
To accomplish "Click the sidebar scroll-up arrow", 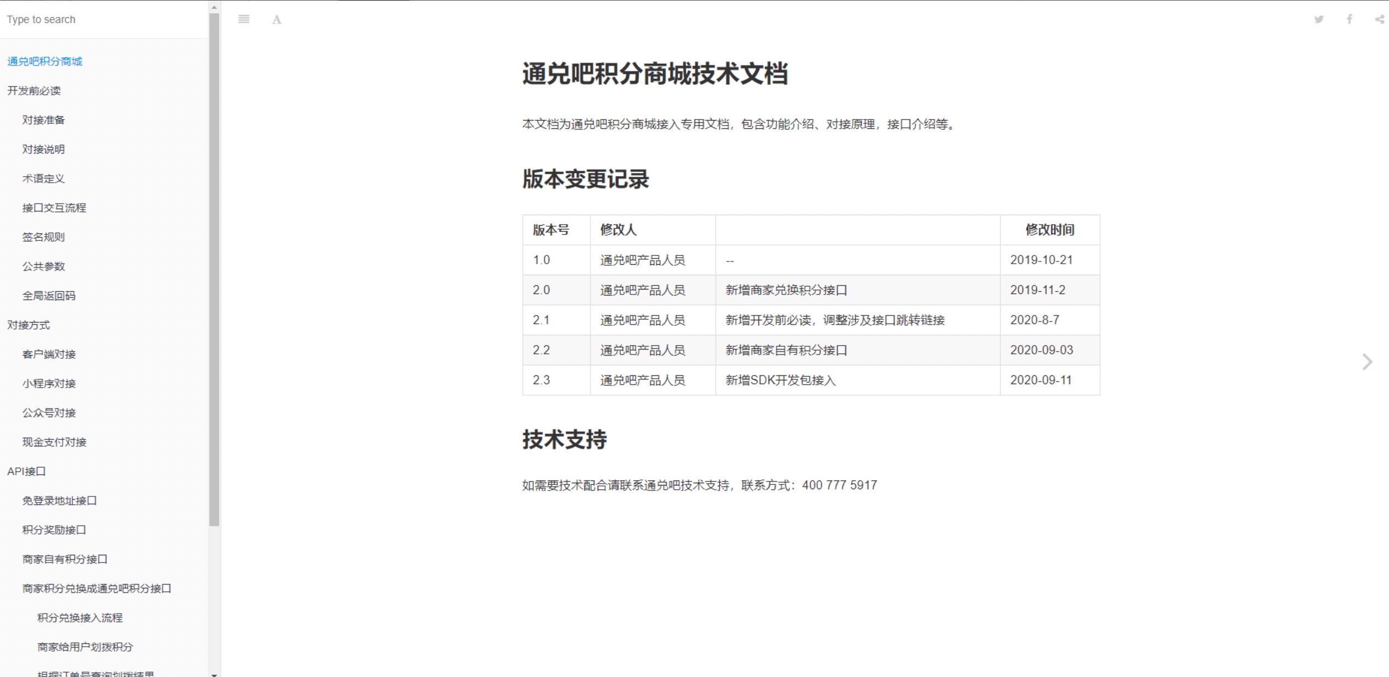I will pos(214,7).
